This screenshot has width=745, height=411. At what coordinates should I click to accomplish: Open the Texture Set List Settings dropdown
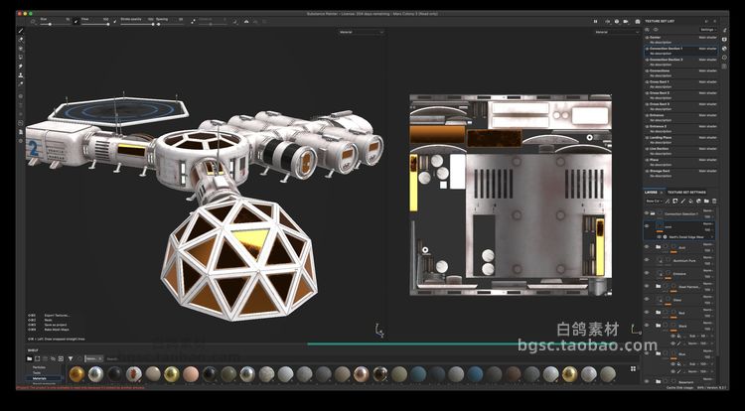(x=707, y=30)
